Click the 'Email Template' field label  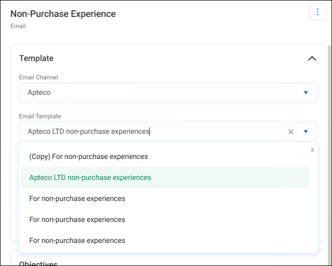pyautogui.click(x=40, y=116)
